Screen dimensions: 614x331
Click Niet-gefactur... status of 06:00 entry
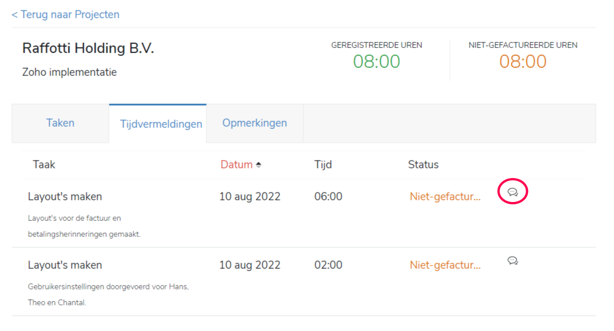coord(445,196)
